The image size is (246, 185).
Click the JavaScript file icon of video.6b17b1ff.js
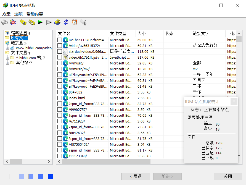click(x=65, y=57)
